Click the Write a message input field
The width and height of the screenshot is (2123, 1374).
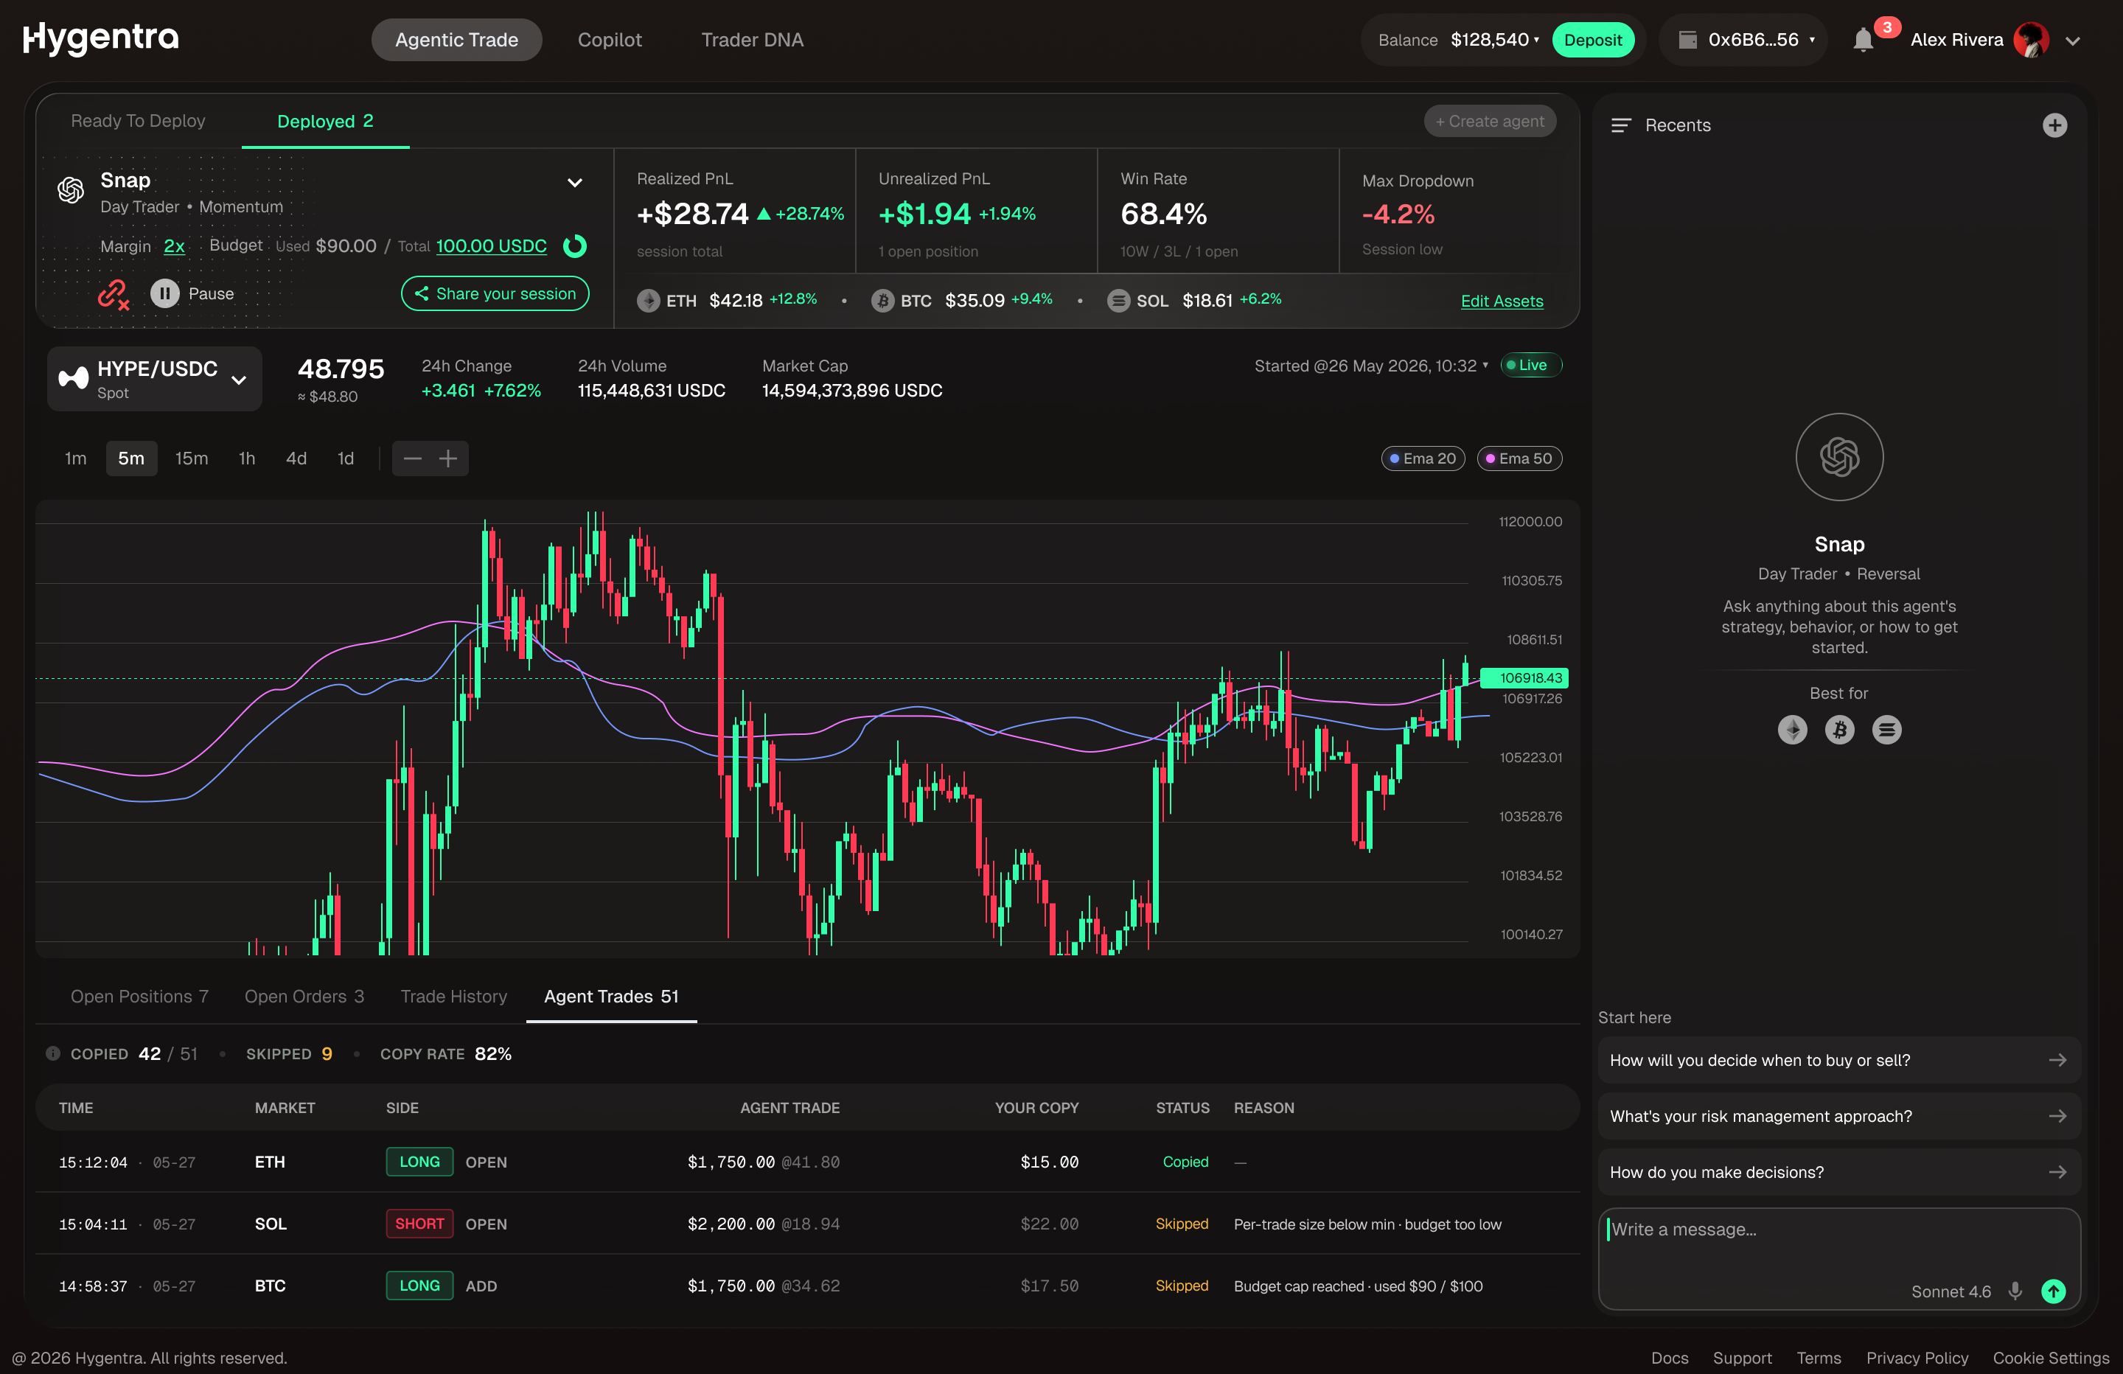click(x=1838, y=1259)
